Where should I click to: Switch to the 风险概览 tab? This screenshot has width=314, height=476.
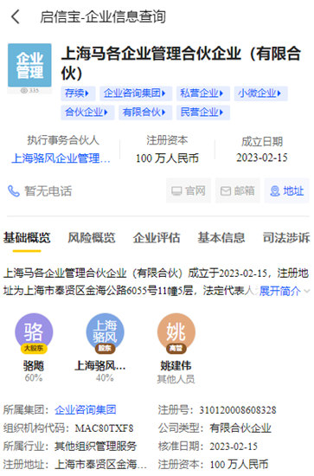(x=92, y=238)
